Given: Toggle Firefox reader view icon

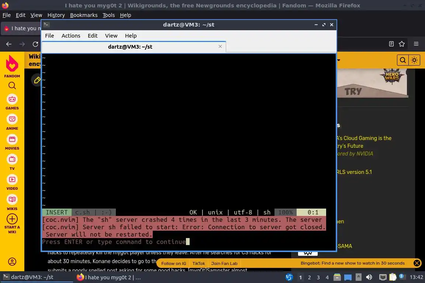Looking at the screenshot, I should [x=391, y=44].
